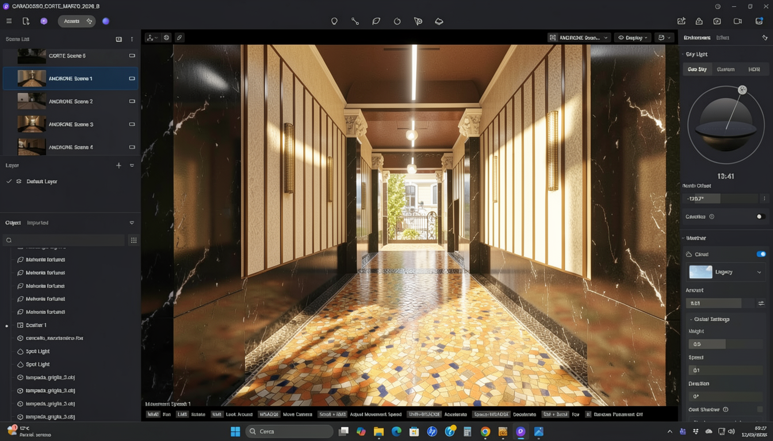Select the path tool icon in top toolbar

click(x=355, y=21)
